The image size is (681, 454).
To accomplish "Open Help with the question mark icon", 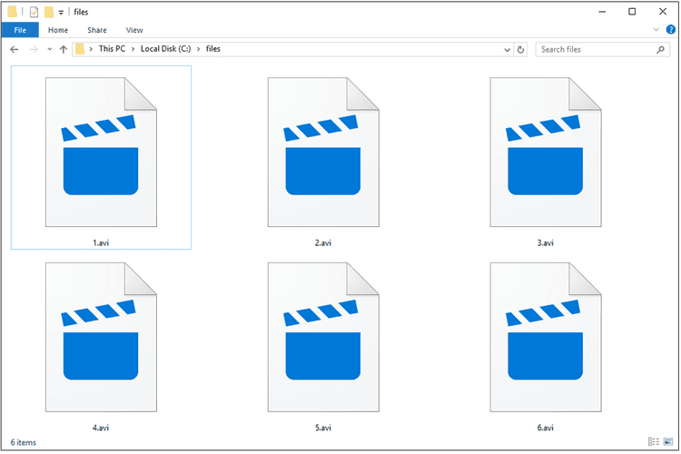I will pos(670,30).
